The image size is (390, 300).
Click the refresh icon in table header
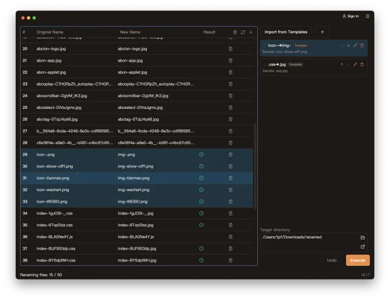(x=243, y=32)
